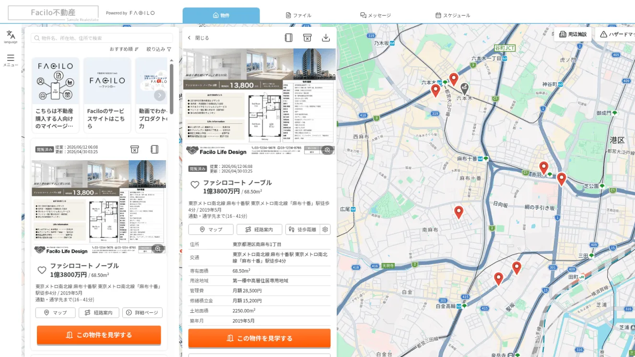Click the address value 東京都港区南麻布1丁目

pos(257,244)
